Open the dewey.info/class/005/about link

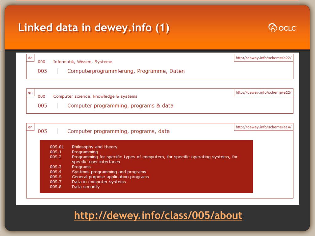tap(158, 215)
